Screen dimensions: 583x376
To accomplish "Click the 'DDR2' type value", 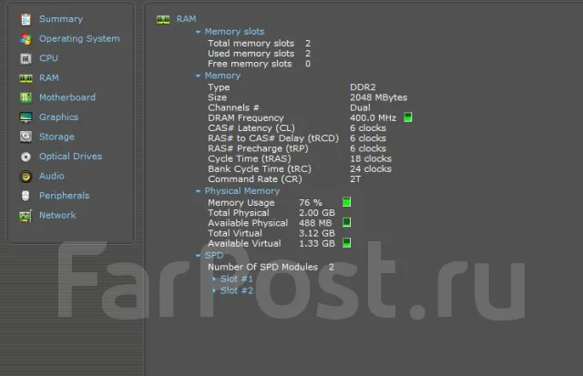I will coord(363,87).
